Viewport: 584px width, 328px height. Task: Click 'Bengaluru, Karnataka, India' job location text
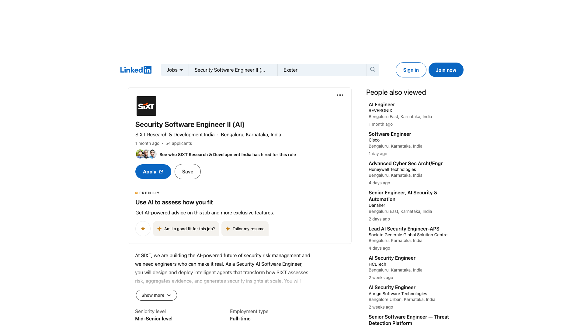pos(251,135)
